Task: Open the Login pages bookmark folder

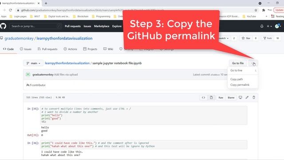Action: click(x=18, y=16)
